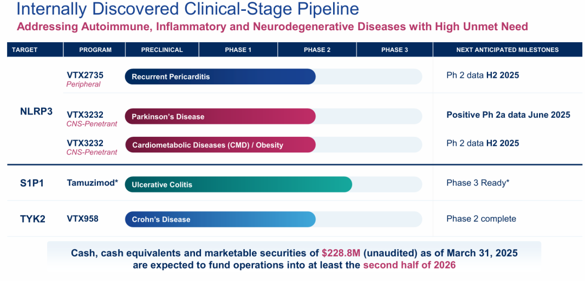Select the Phase 3 Ready milestone text
This screenshot has width=585, height=281.
[478, 183]
